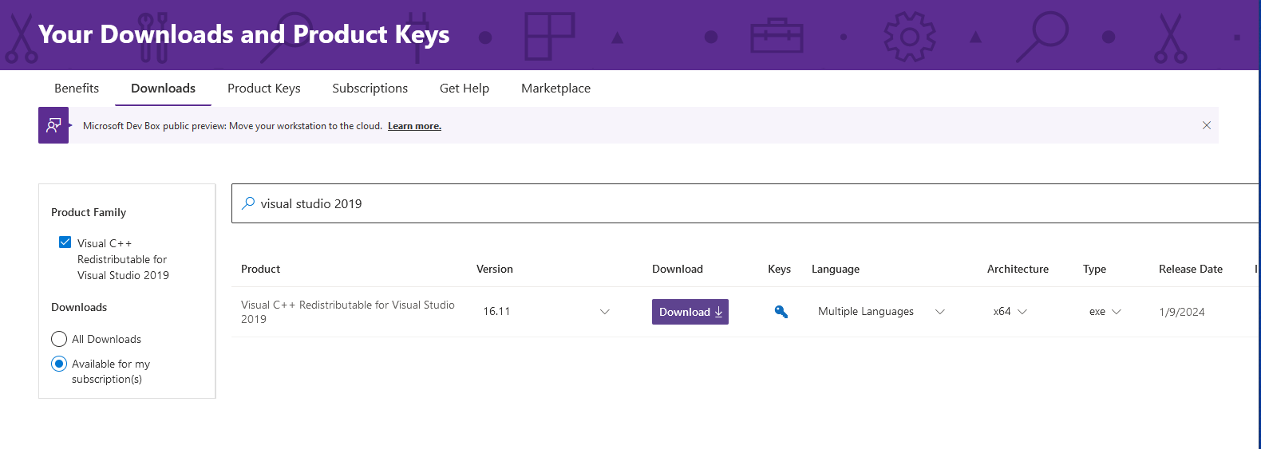Click the Dev Box announcement icon
Viewport: 1261px width, 449px height.
pos(53,125)
